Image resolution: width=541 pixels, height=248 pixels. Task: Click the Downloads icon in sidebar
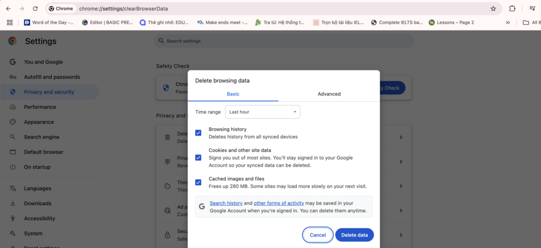pyautogui.click(x=12, y=204)
